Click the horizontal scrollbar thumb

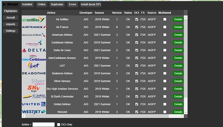97,116
